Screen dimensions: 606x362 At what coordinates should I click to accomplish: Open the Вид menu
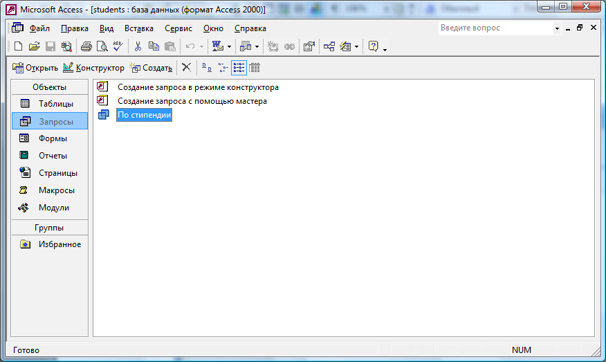tap(107, 28)
